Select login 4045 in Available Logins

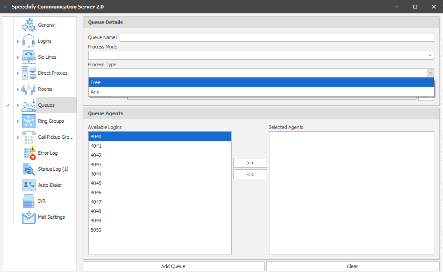click(160, 183)
